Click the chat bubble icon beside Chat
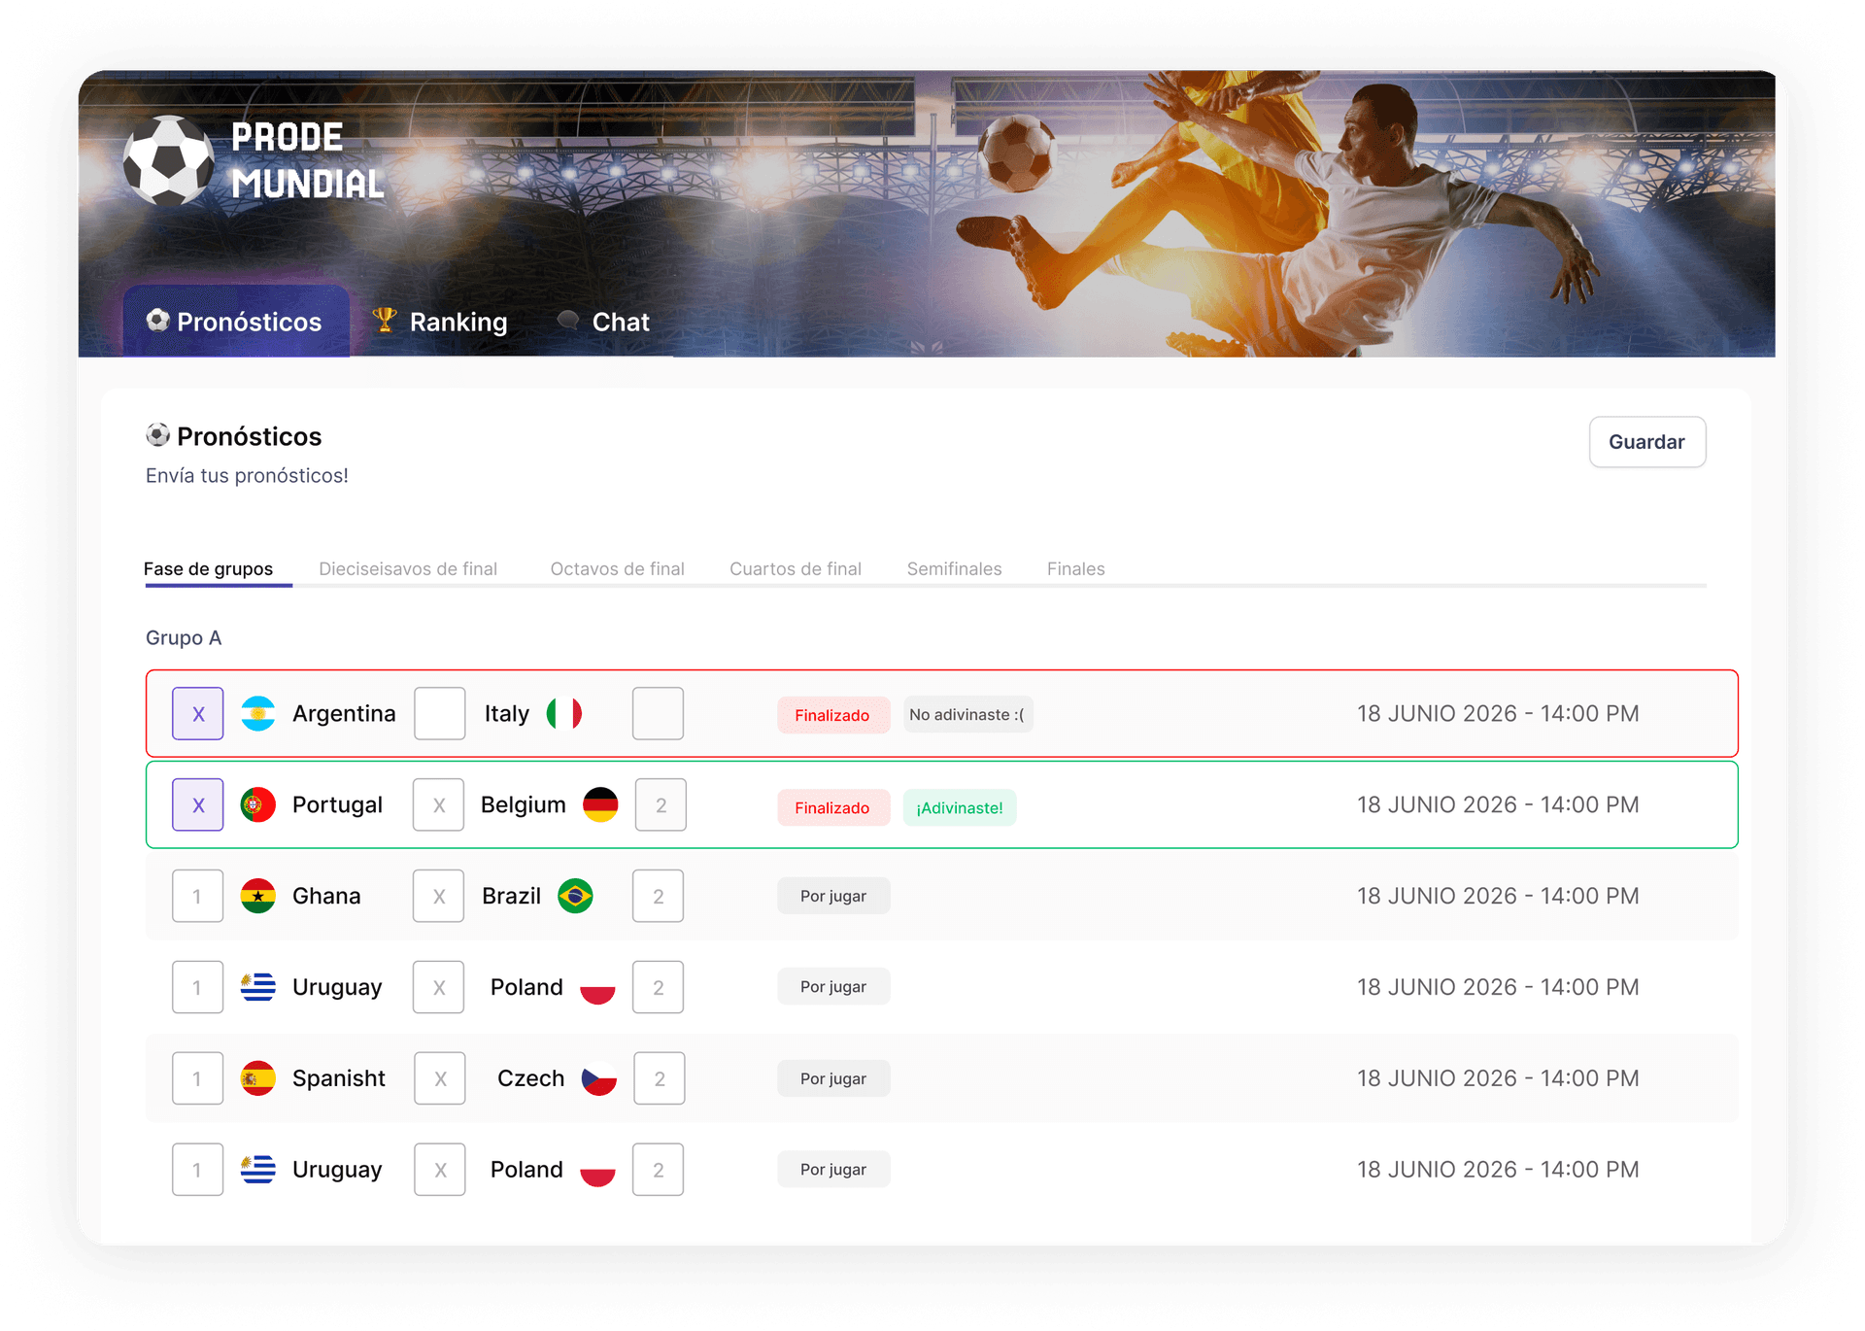1865x1331 pixels. click(x=568, y=321)
